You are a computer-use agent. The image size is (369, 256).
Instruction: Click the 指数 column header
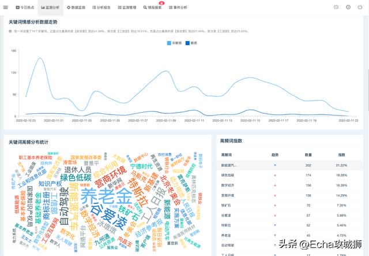pos(341,155)
